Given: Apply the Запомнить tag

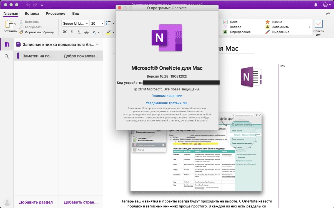Looking at the screenshot, I should coord(277,27).
